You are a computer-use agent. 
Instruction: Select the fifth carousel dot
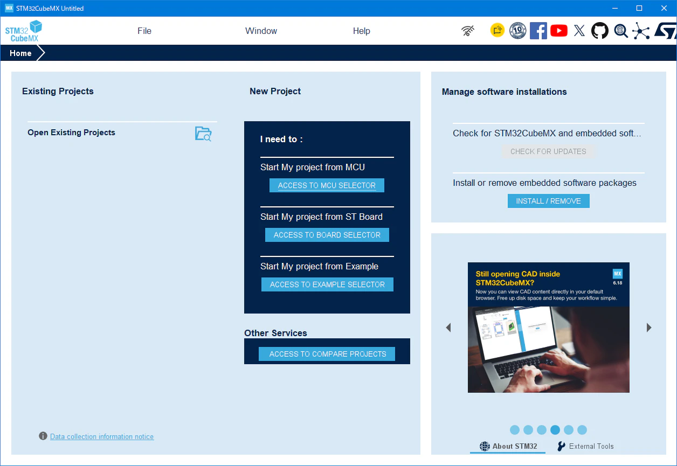click(569, 430)
